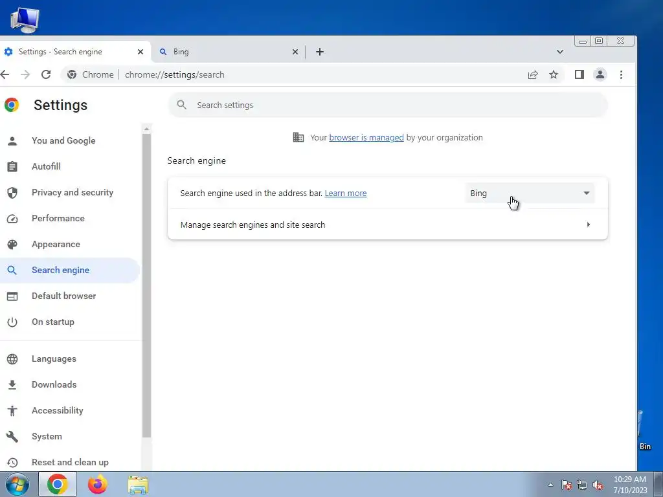663x497 pixels.
Task: Click the Action Center flag icon
Action: tap(567, 485)
